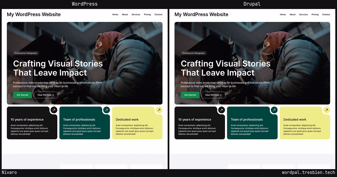Click the hero description paragraph in Drupal pane
The height and width of the screenshot is (177, 337).
tap(225, 85)
